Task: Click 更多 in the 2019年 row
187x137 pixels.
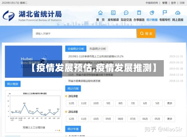Action: click(x=170, y=103)
